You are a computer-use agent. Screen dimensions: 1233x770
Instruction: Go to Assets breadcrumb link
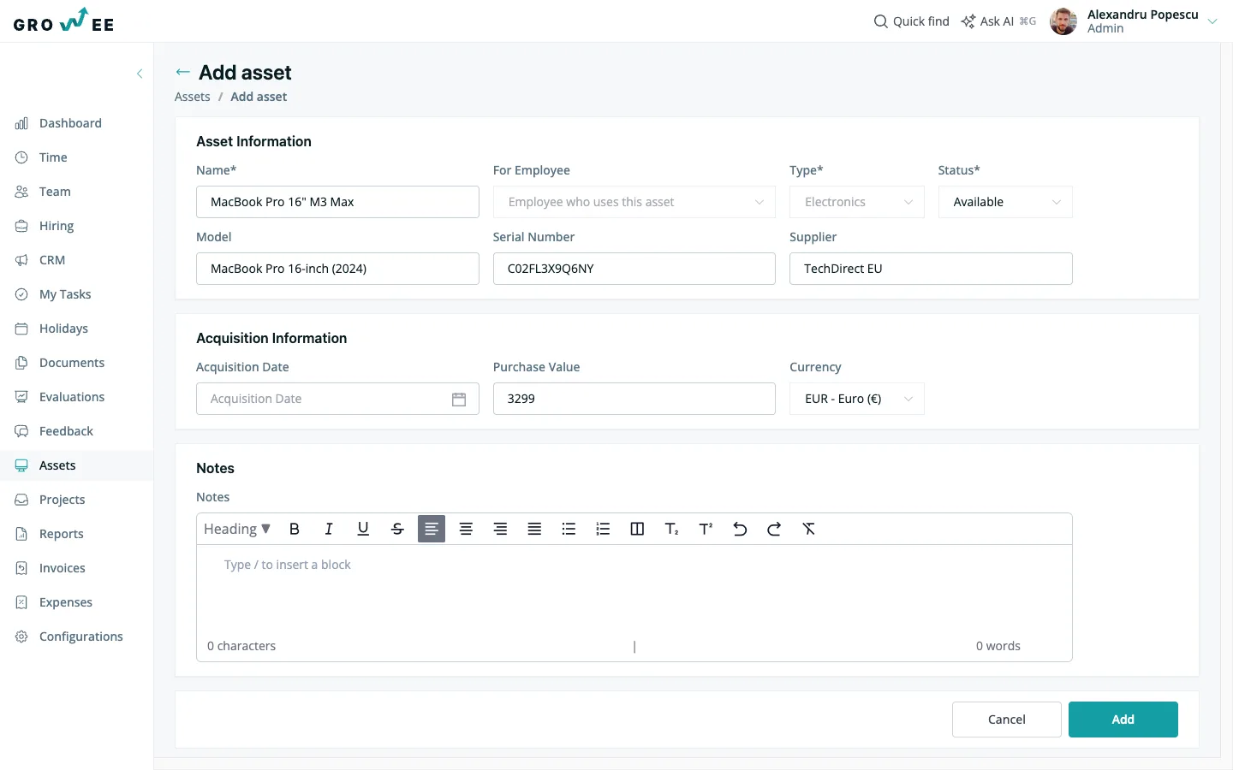pos(193,97)
